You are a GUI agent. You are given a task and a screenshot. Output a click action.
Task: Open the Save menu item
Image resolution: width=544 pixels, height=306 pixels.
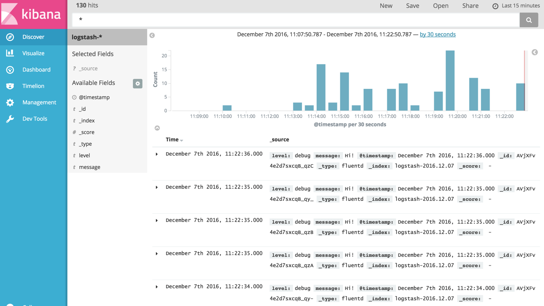pos(412,6)
